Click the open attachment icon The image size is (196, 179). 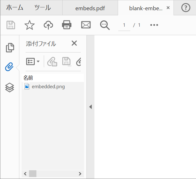click(52, 62)
